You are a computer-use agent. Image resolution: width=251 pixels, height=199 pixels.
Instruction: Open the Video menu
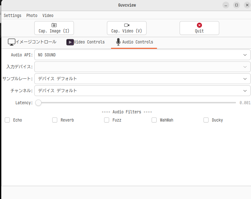tap(48, 15)
